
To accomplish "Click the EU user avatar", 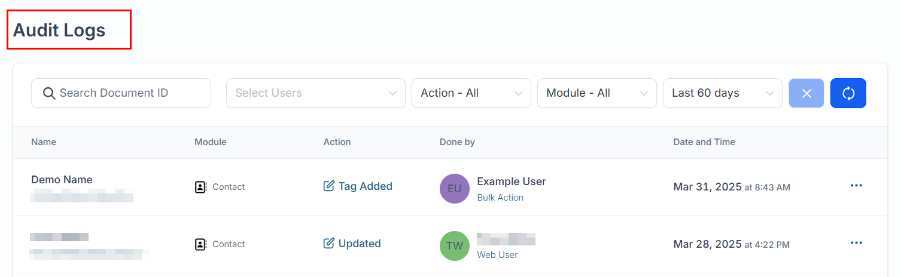I will (455, 189).
